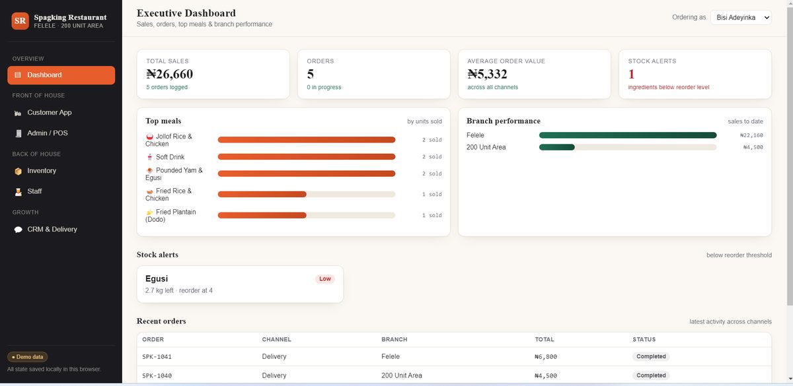
Task: Click the Demo data badge
Action: [x=27, y=357]
